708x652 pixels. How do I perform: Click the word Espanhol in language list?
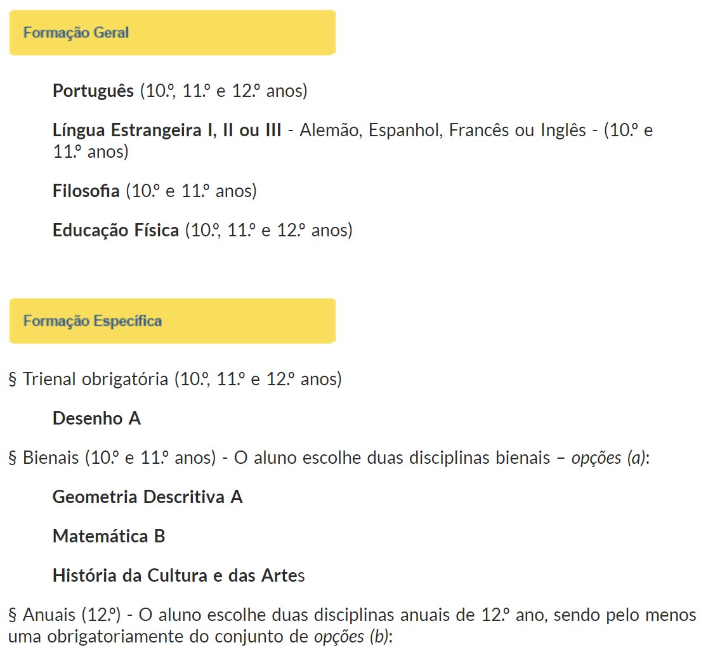click(x=405, y=131)
